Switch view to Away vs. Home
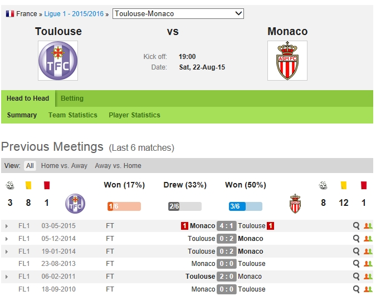Viewport: 376px width, 301px height. pos(118,166)
